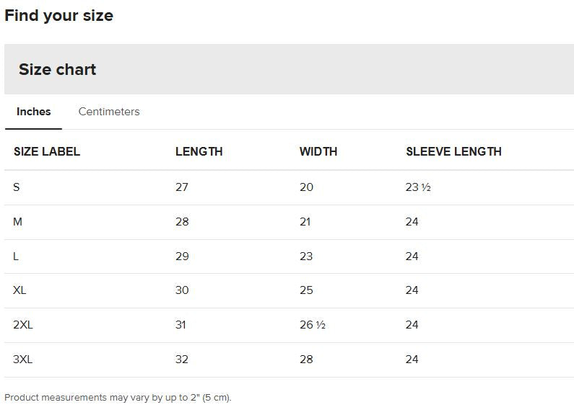Select the 2XL size row label
Screen dimensions: 574x415
pyautogui.click(x=23, y=325)
